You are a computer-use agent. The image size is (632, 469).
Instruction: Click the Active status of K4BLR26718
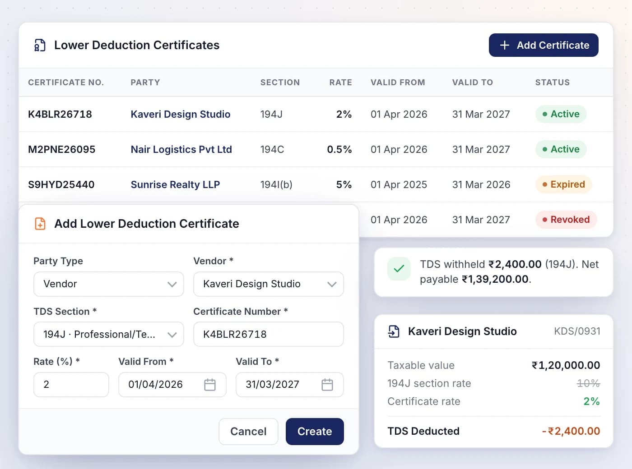[x=561, y=114]
